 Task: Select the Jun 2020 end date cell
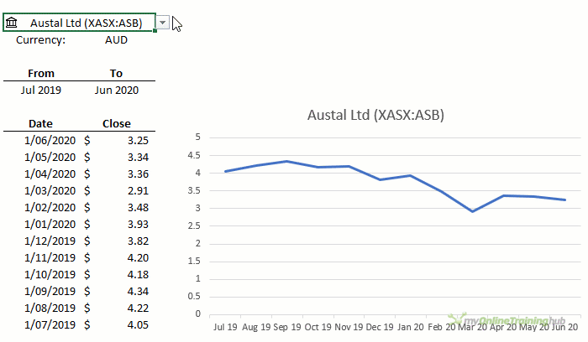(x=117, y=91)
